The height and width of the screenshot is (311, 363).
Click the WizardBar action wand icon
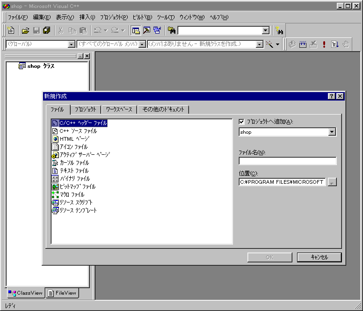269,44
